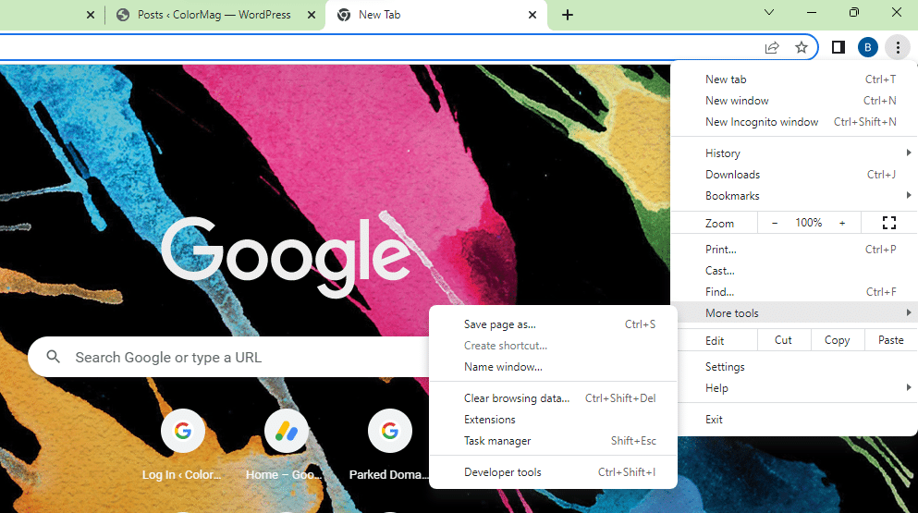Expand the More tools submenu

[793, 312]
